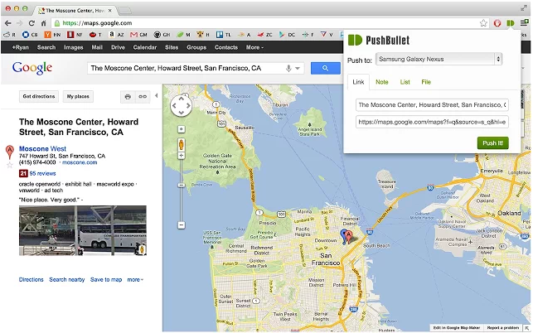
Task: Expand the 'more' options under the listing
Action: tap(135, 280)
